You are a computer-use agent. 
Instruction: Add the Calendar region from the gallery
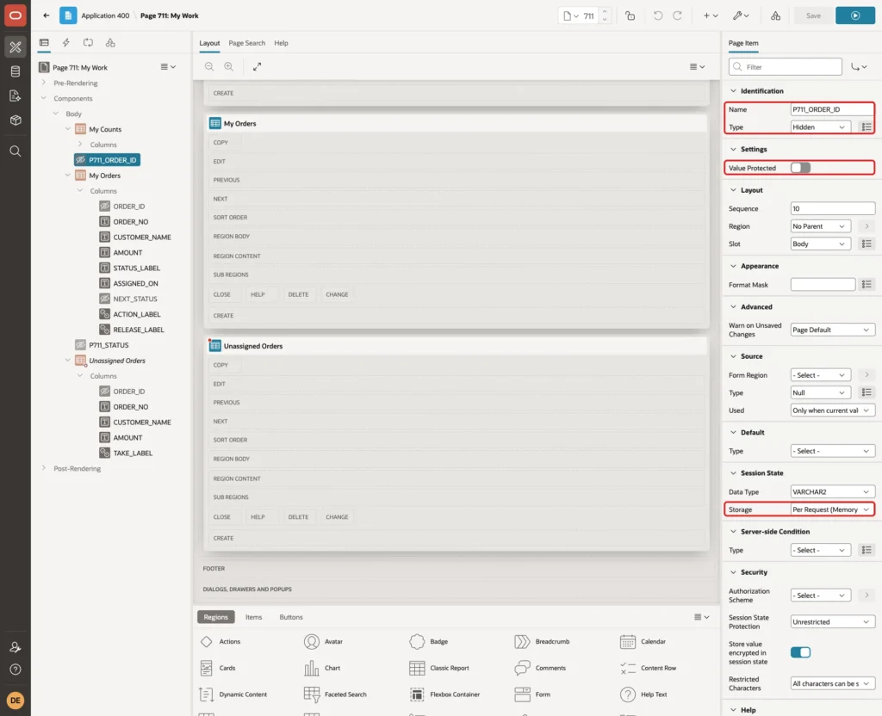click(642, 641)
